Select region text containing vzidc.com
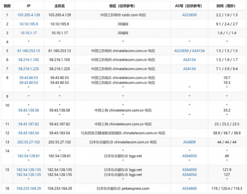The image size is (247, 194). [123, 15]
